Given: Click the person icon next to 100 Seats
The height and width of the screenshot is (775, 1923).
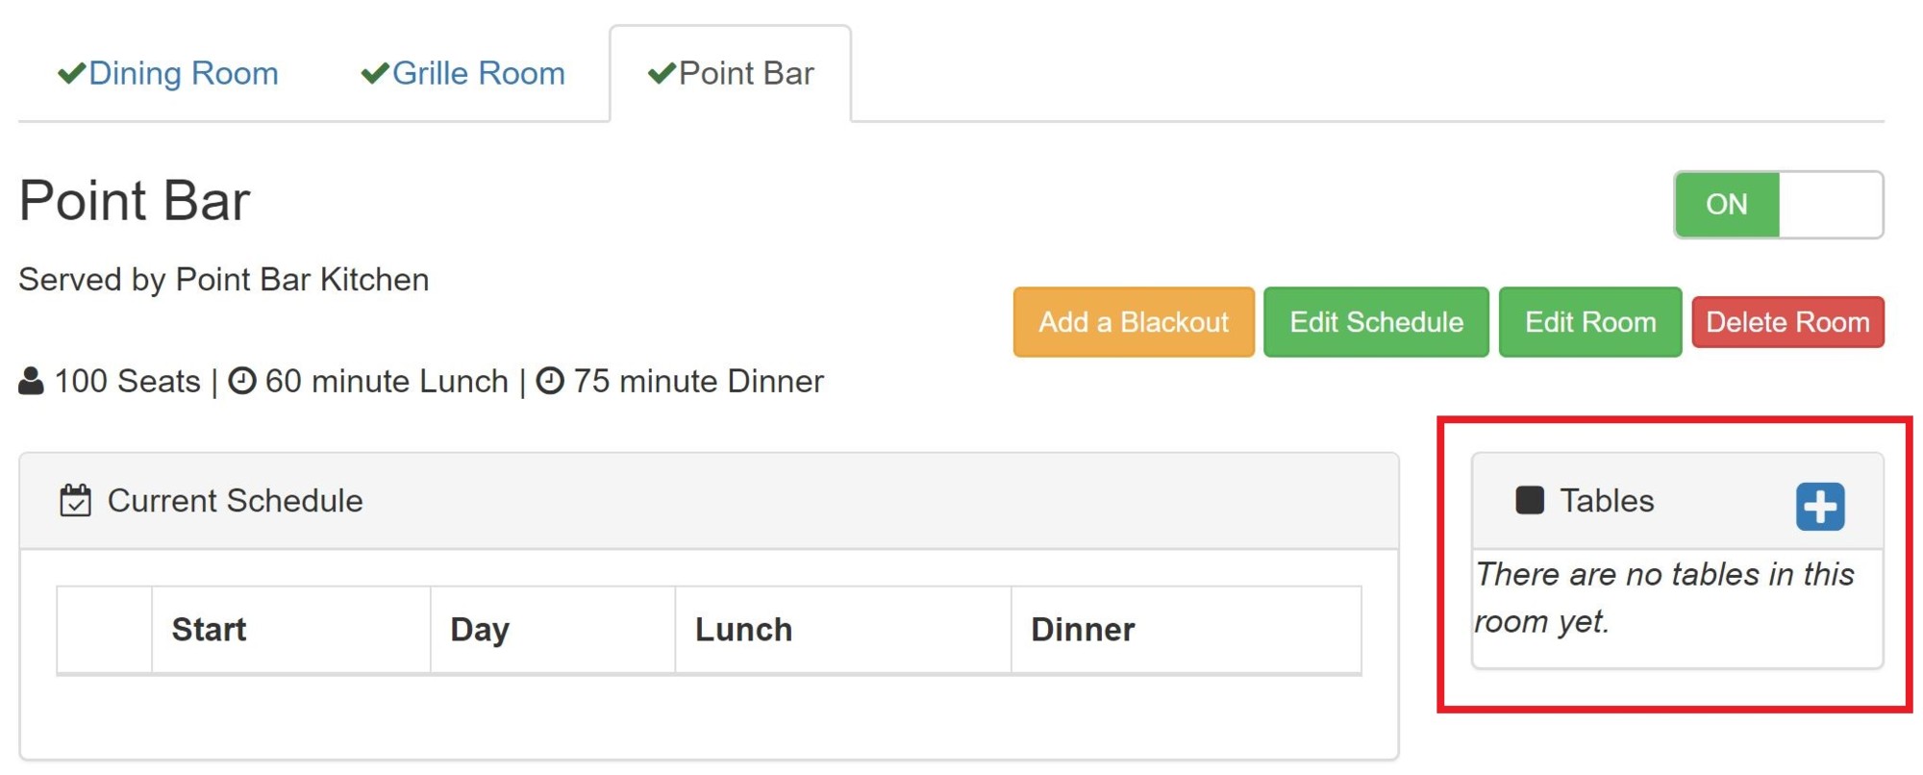Looking at the screenshot, I should tap(32, 382).
